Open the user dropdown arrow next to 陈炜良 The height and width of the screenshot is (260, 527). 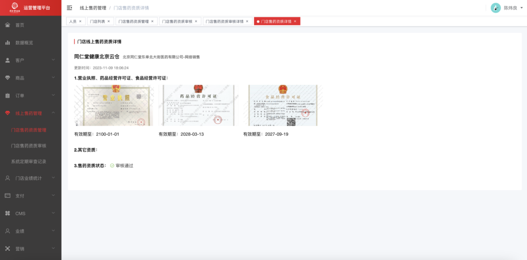click(x=521, y=8)
